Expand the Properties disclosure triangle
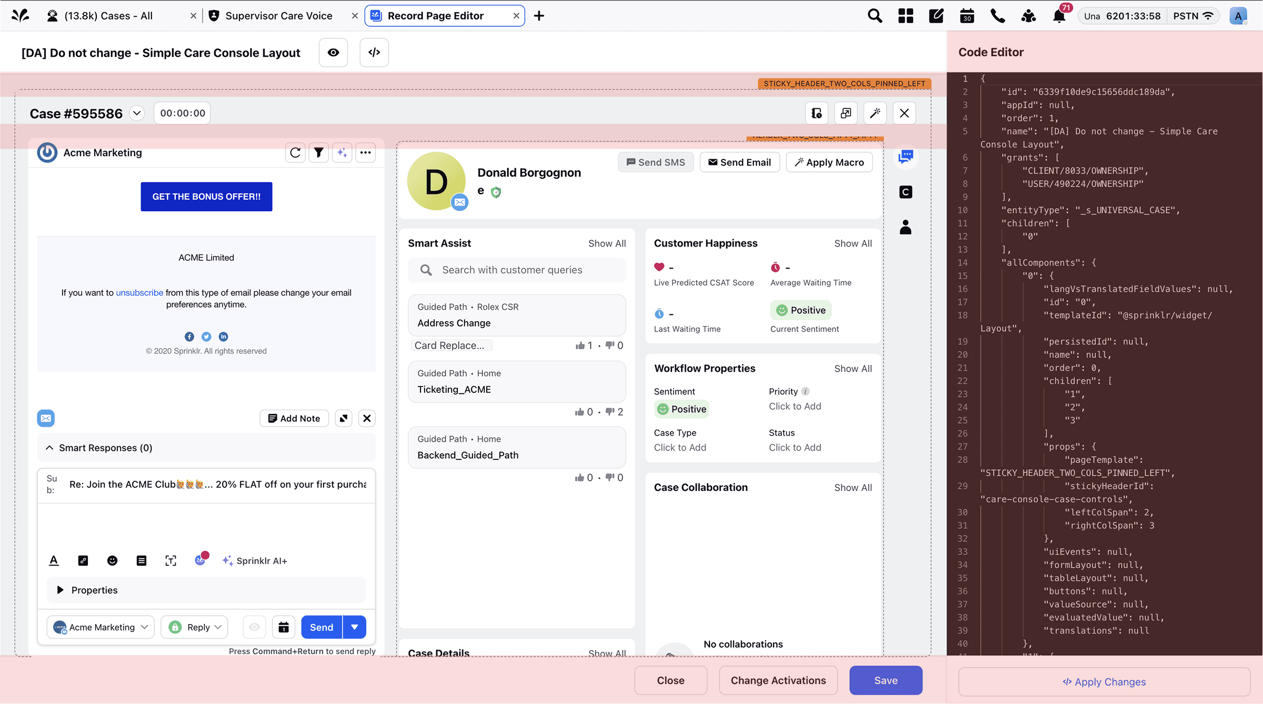 [x=60, y=590]
